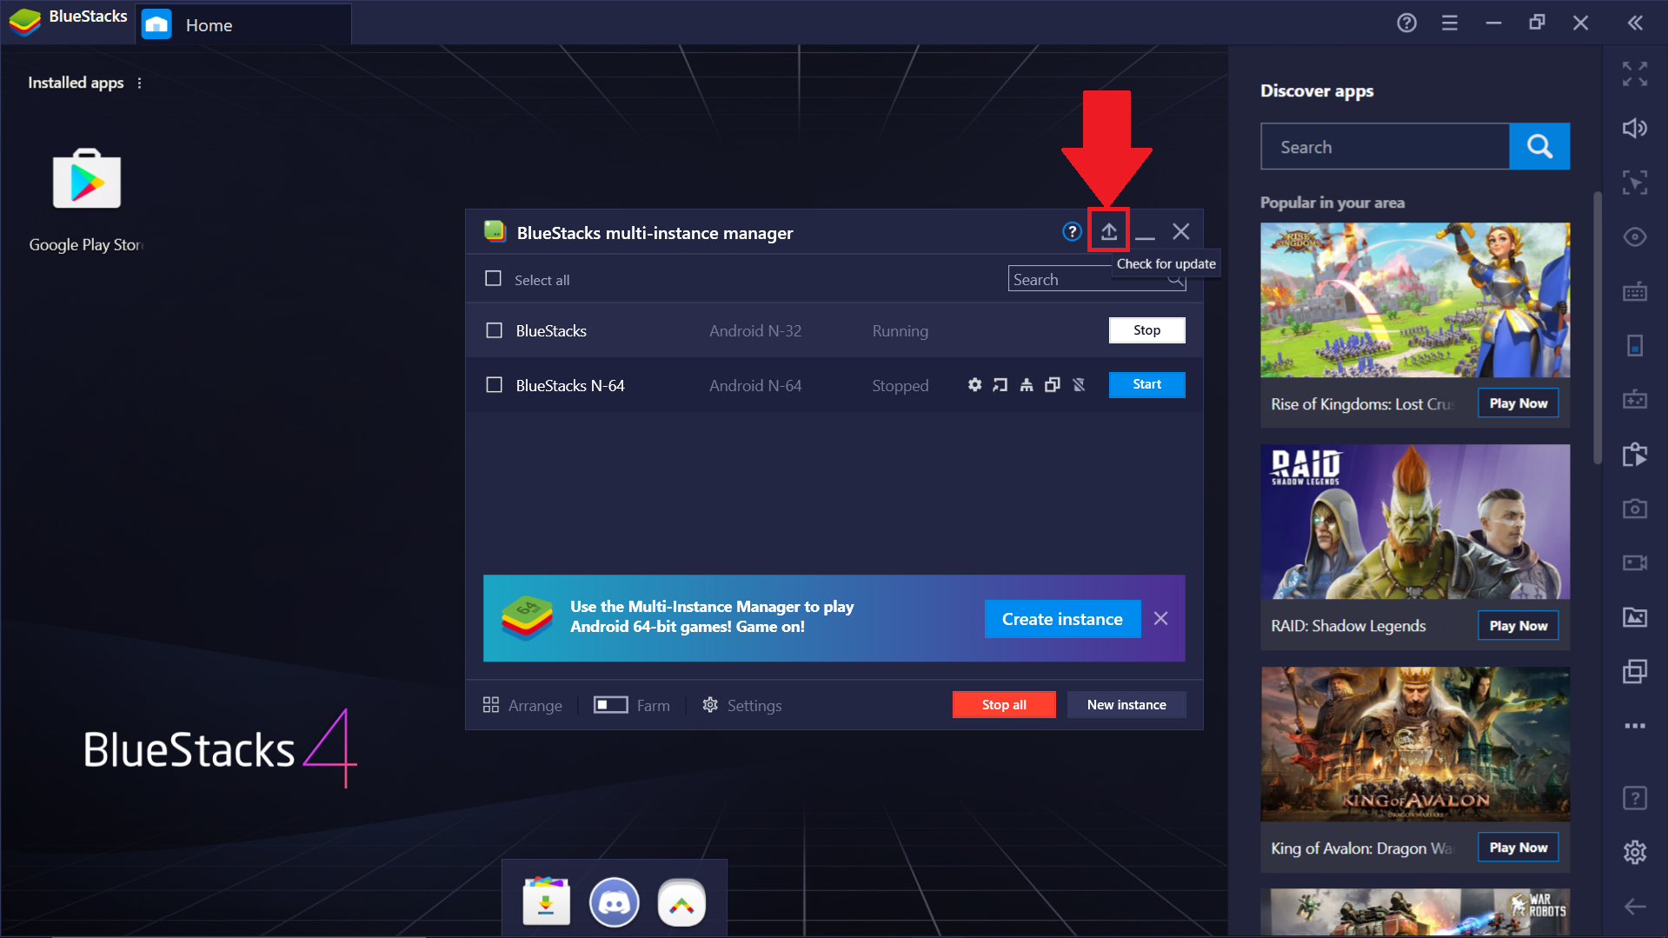Tick the BlueStacks instance checkbox
The image size is (1668, 938).
(x=494, y=330)
